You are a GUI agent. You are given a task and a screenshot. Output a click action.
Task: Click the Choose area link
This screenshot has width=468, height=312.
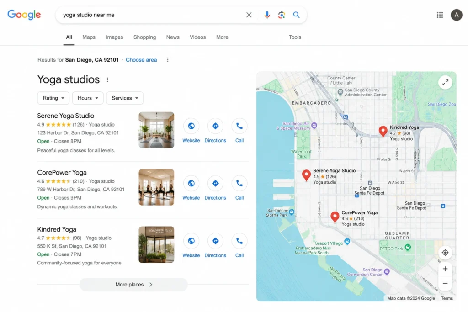click(x=141, y=60)
